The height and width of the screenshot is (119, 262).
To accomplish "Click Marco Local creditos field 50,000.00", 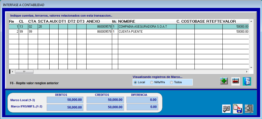I will coord(105,100).
